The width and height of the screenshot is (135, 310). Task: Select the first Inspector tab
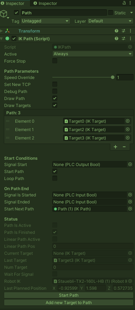(x=13, y=3)
